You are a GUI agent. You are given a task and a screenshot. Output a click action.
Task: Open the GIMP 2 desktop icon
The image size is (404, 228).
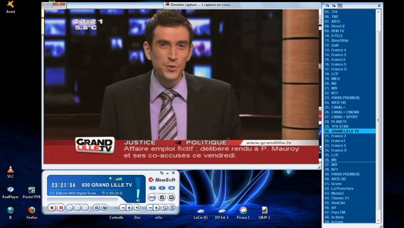coord(264,213)
